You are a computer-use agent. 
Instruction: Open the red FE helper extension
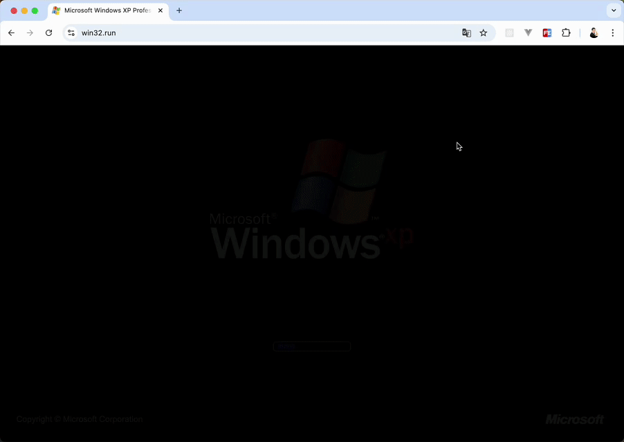coord(547,32)
